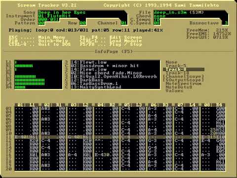This screenshot has height=178, width=237.
Task: Click 'Quit to DOS' shortcut text
Action: tap(54, 44)
